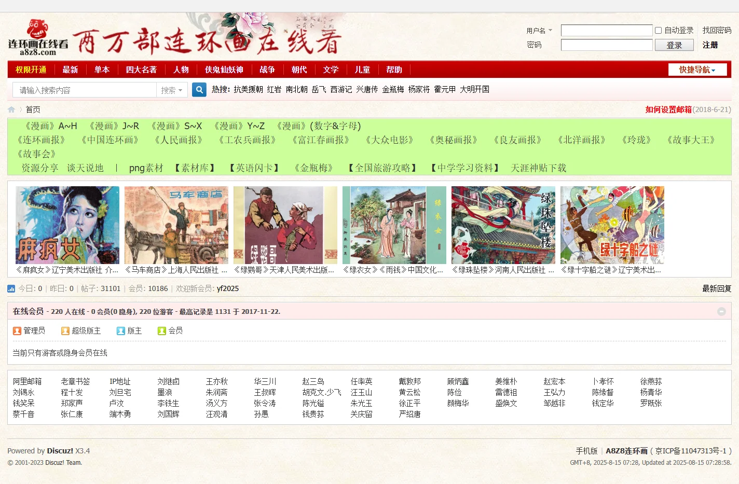Viewport: 739px width, 484px height.
Task: Open the 如何设置邮箱 announcement link
Action: click(668, 109)
